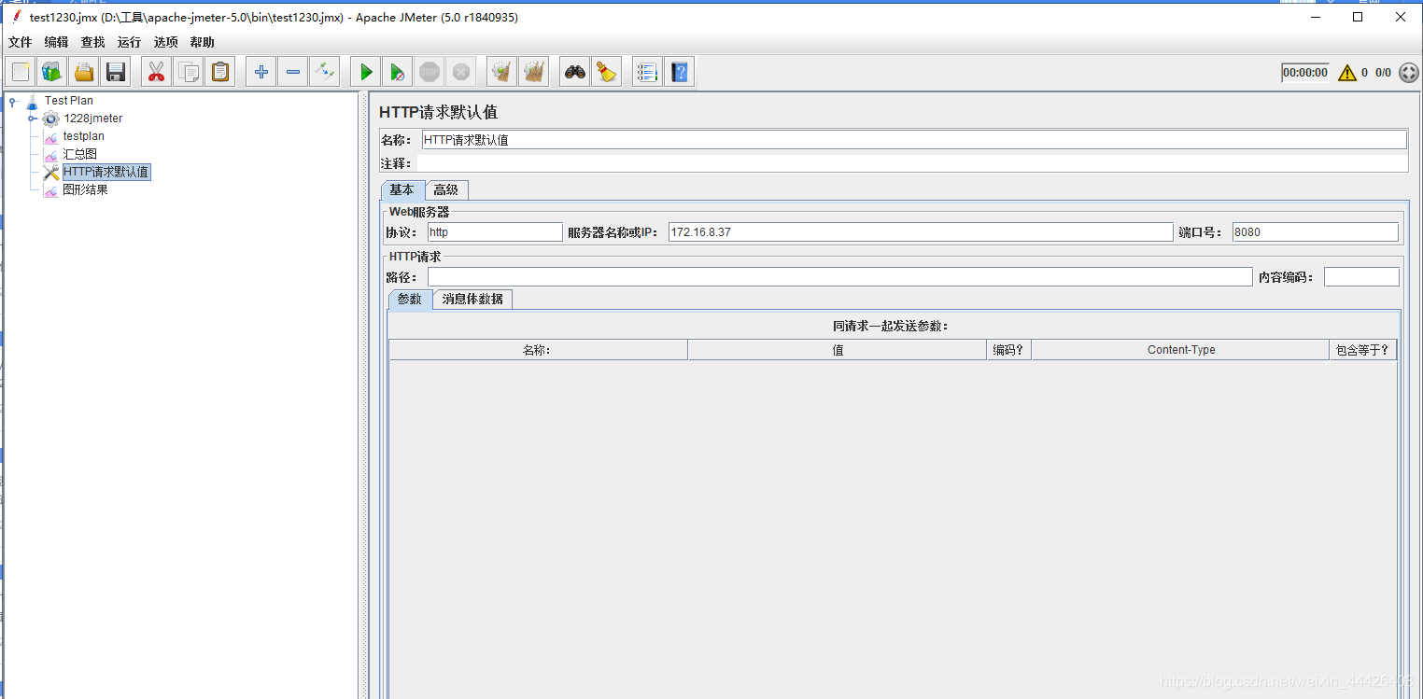Screen dimensions: 1423x699
Task: Clear results with single broom icon
Action: pyautogui.click(x=501, y=72)
